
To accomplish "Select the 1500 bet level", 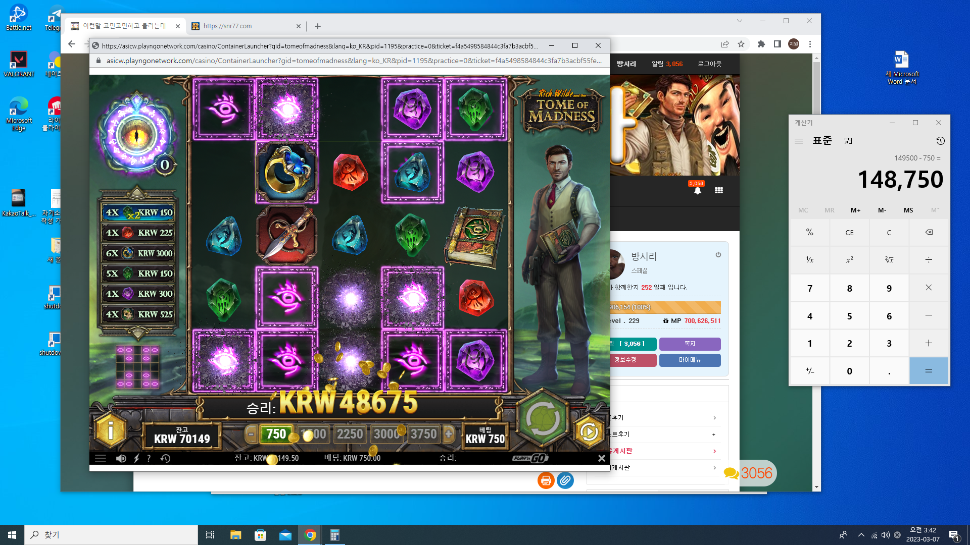I will (x=313, y=434).
